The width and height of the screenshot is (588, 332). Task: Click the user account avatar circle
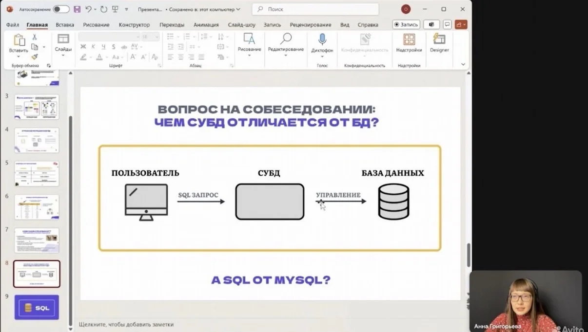pos(405,9)
